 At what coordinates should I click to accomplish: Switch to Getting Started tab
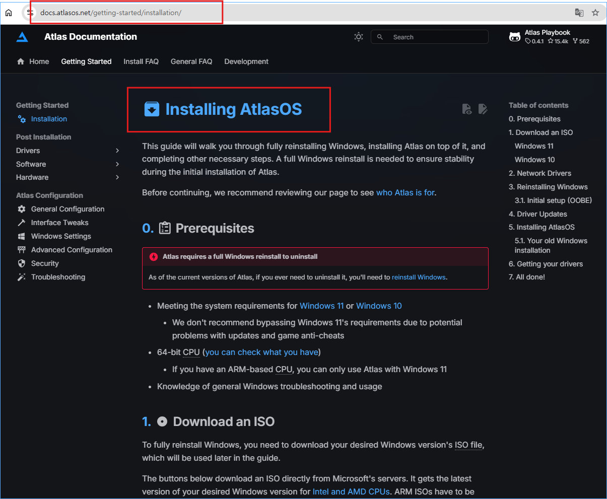[x=86, y=61]
